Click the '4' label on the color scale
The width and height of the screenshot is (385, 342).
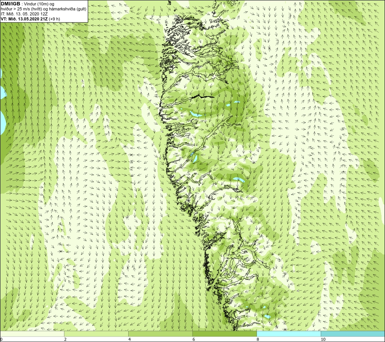coord(129,340)
